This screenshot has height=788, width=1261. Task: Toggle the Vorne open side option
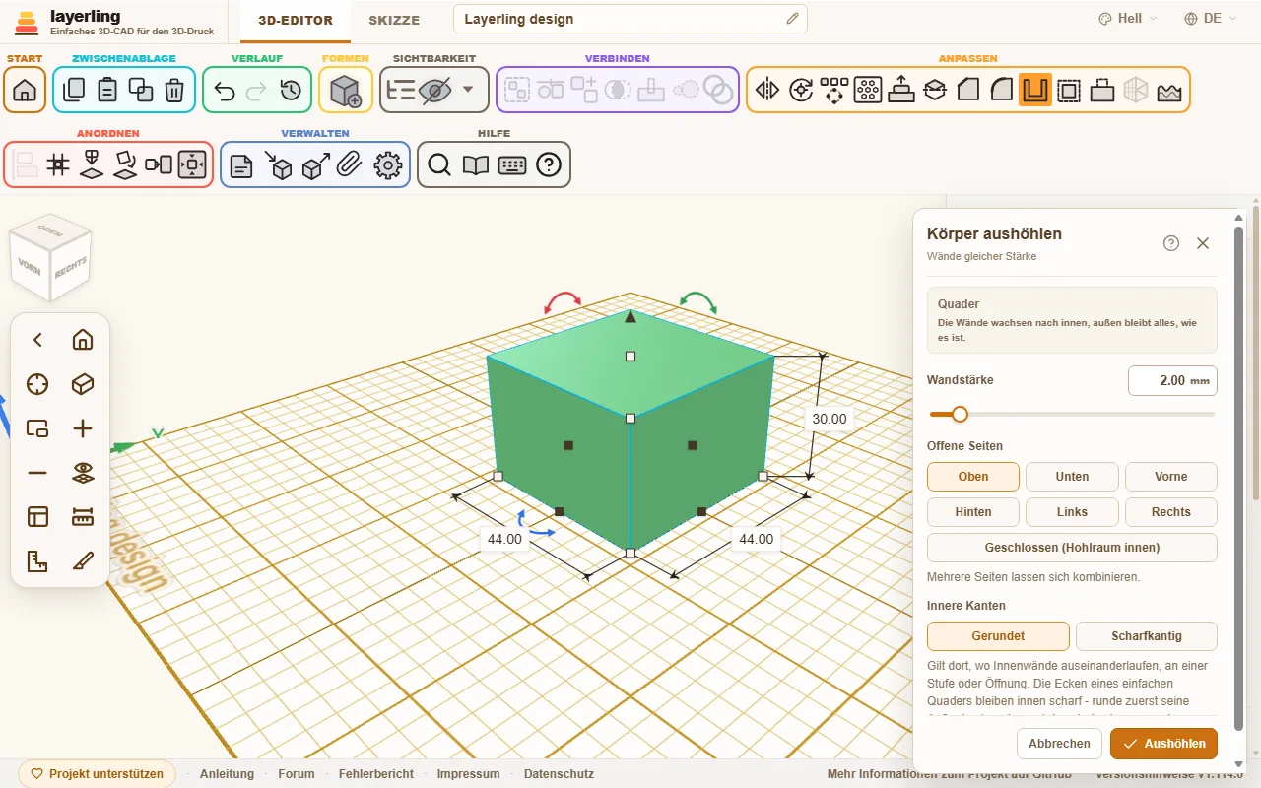(x=1171, y=477)
